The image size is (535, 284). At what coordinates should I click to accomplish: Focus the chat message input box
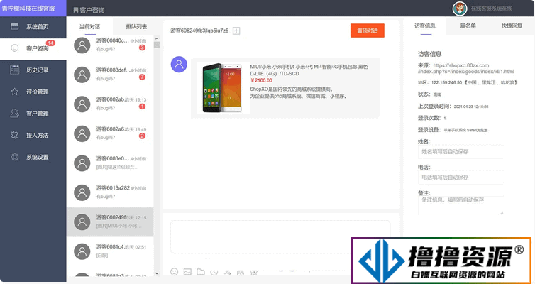[280, 236]
